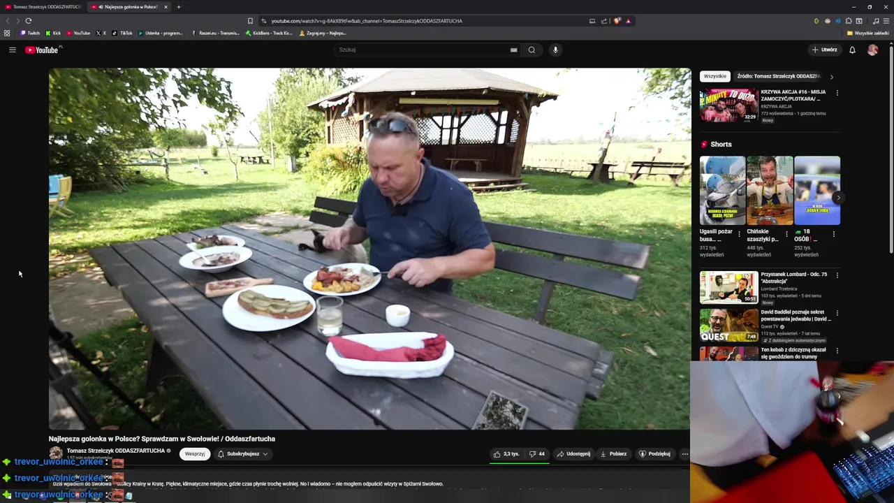Image resolution: width=894 pixels, height=503 pixels.
Task: Click the main video player
Action: [x=369, y=249]
